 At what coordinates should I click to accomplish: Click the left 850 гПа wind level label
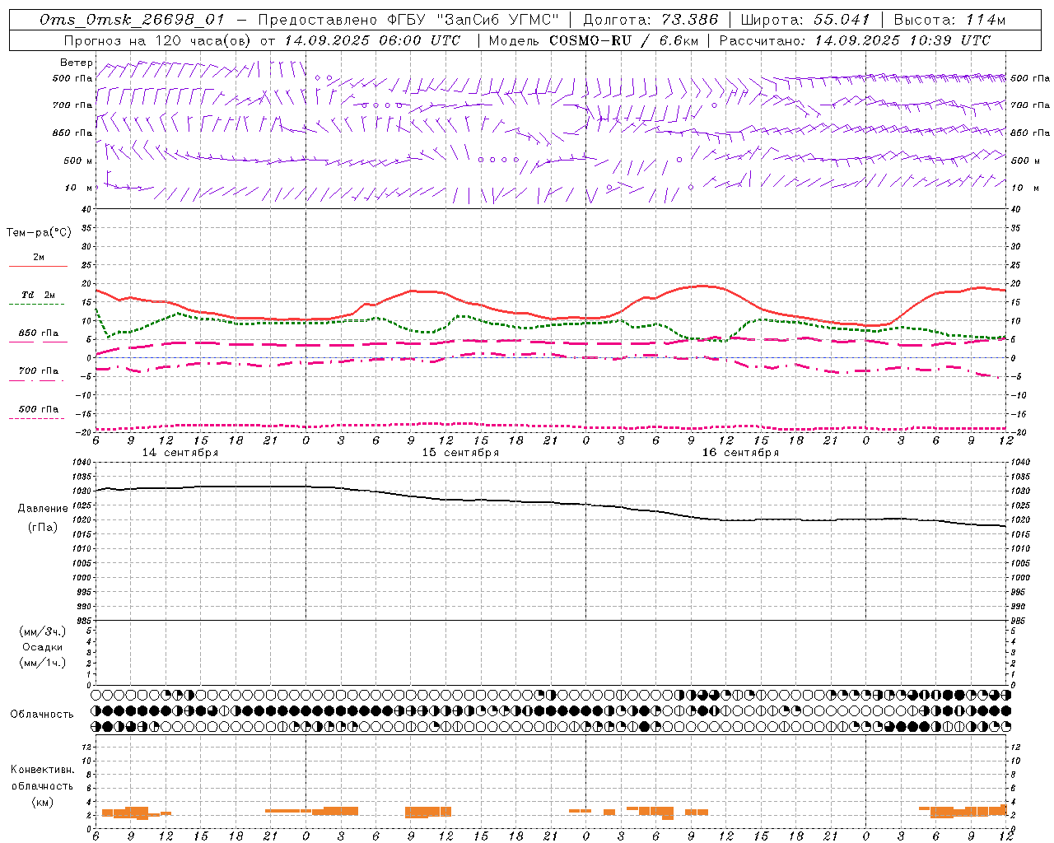point(72,133)
